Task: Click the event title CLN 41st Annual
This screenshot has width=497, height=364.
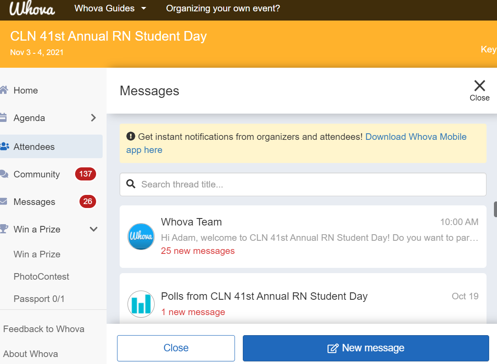Action: tap(108, 36)
